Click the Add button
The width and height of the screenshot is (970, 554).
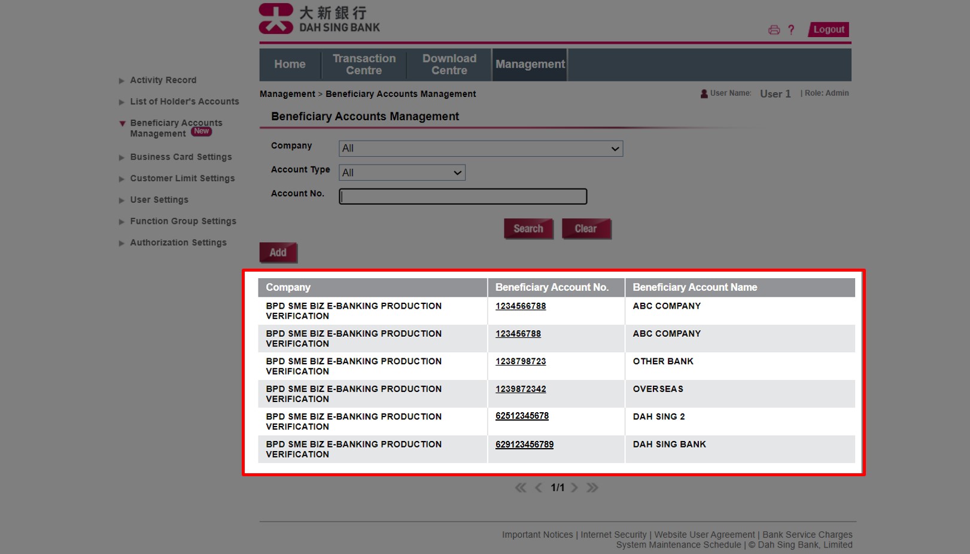click(x=278, y=252)
